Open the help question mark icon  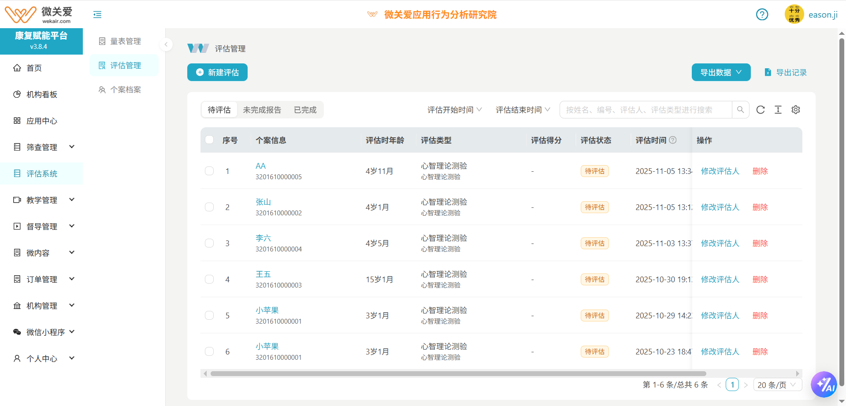point(762,15)
